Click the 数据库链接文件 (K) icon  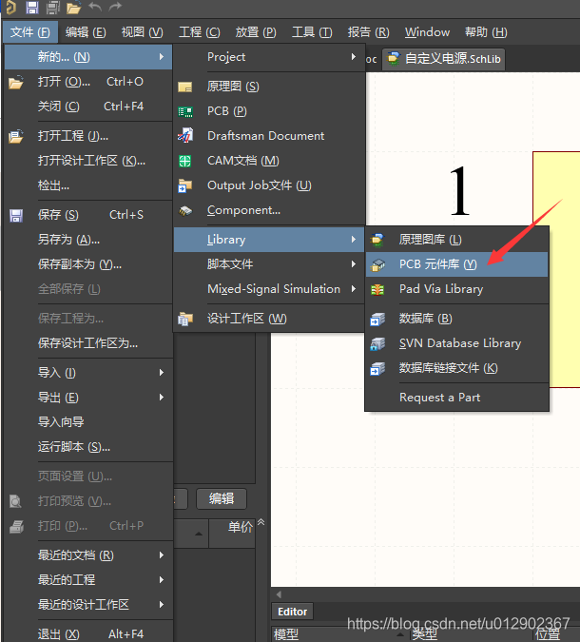[x=377, y=369]
